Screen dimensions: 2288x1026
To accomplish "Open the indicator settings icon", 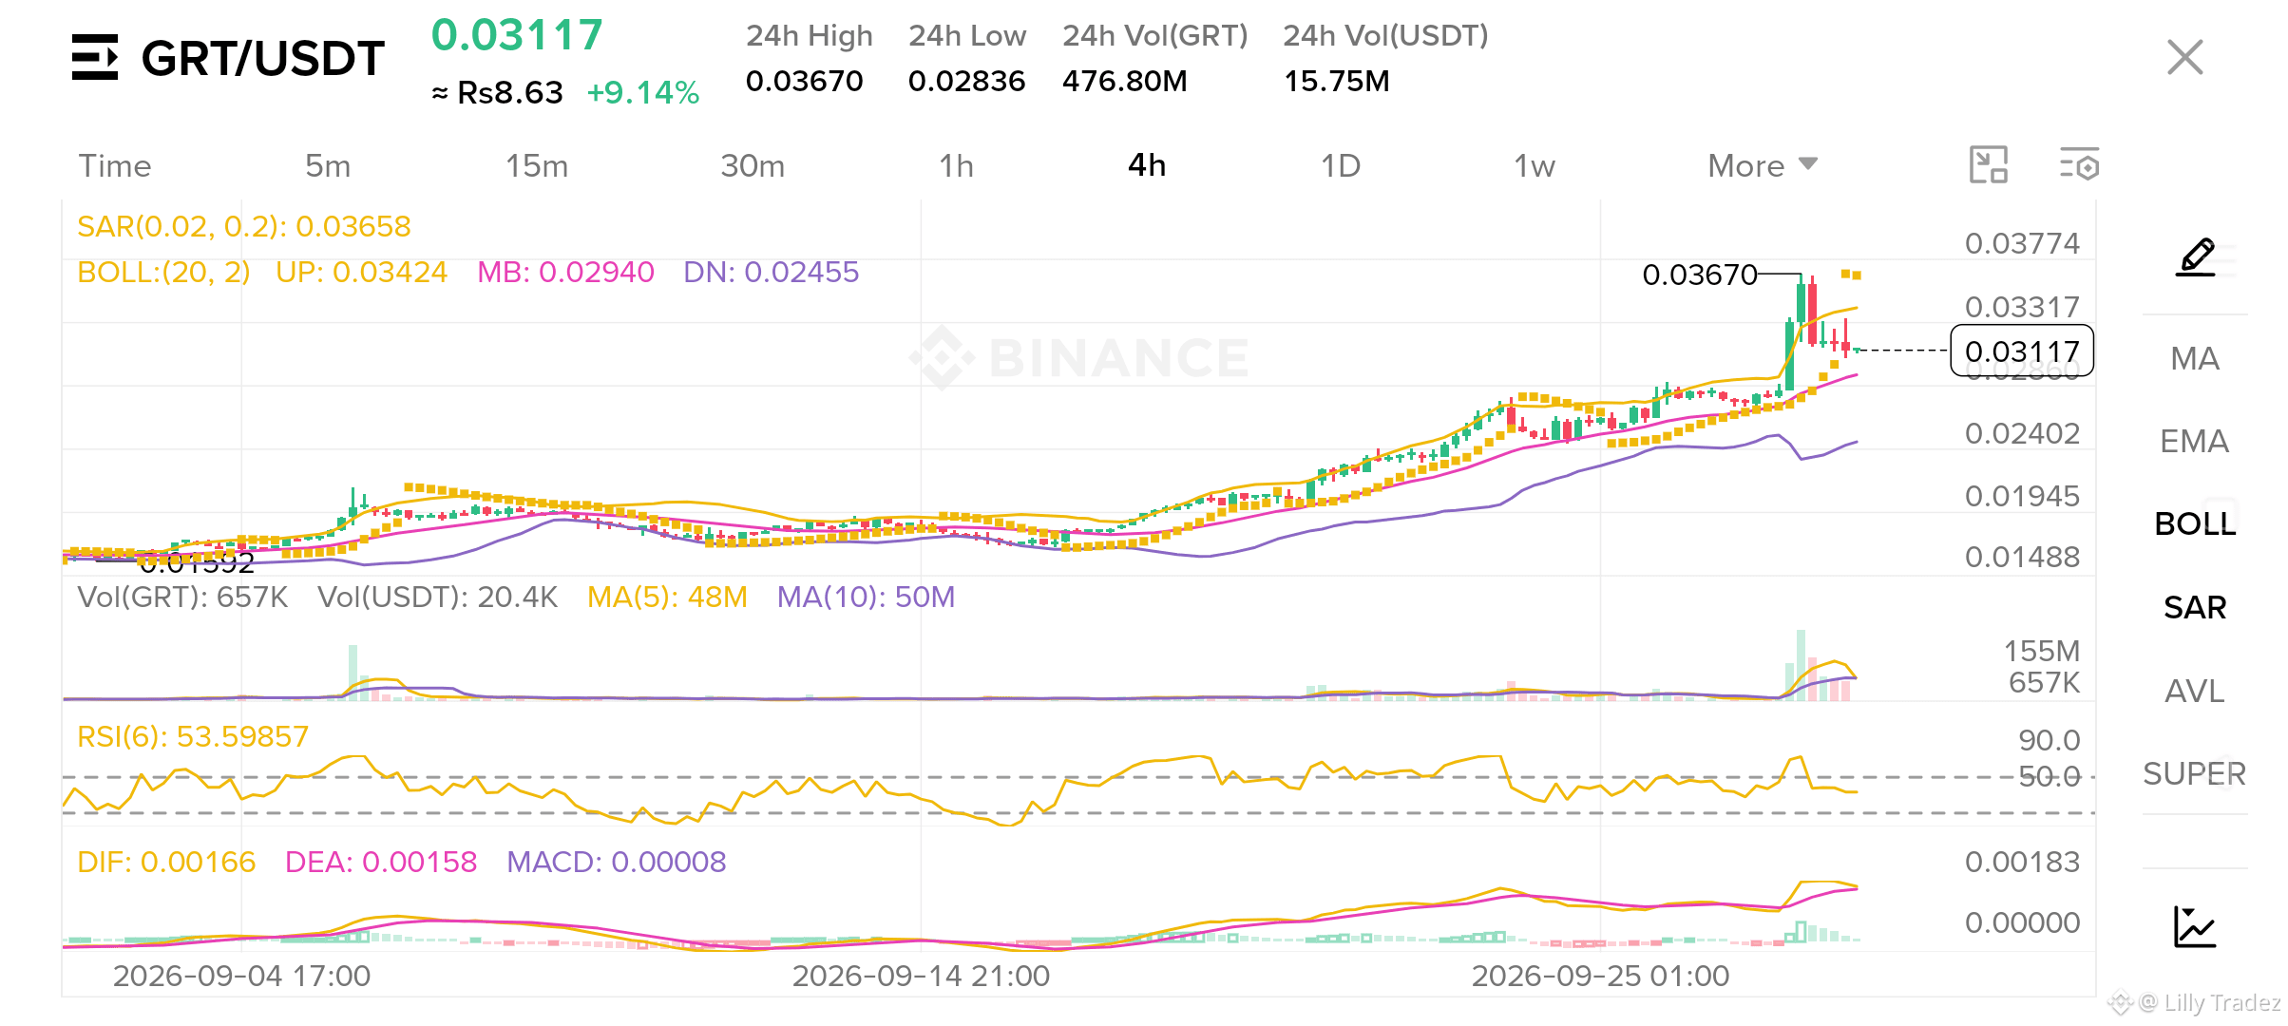I will pos(2079,164).
